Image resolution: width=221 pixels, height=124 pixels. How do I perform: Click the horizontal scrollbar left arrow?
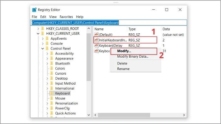[x=95, y=115]
